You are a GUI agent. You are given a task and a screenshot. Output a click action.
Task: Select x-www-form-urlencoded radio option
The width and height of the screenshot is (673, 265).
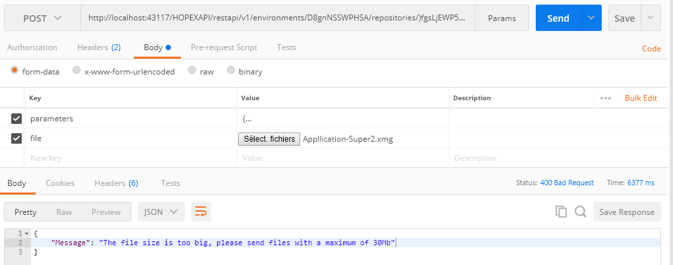pyautogui.click(x=77, y=71)
